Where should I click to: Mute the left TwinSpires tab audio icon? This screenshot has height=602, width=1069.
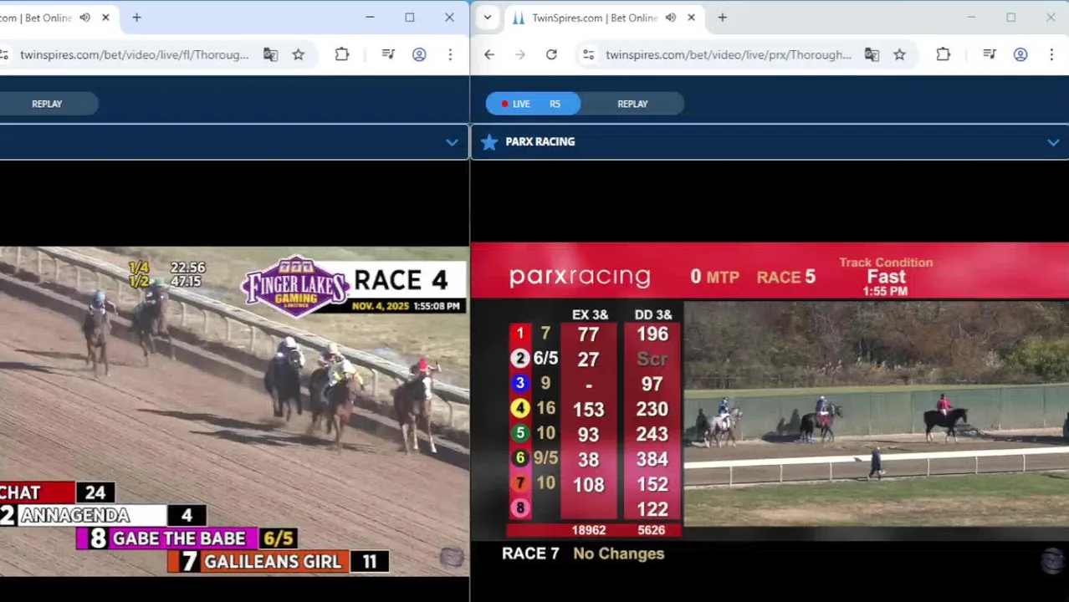click(x=84, y=18)
